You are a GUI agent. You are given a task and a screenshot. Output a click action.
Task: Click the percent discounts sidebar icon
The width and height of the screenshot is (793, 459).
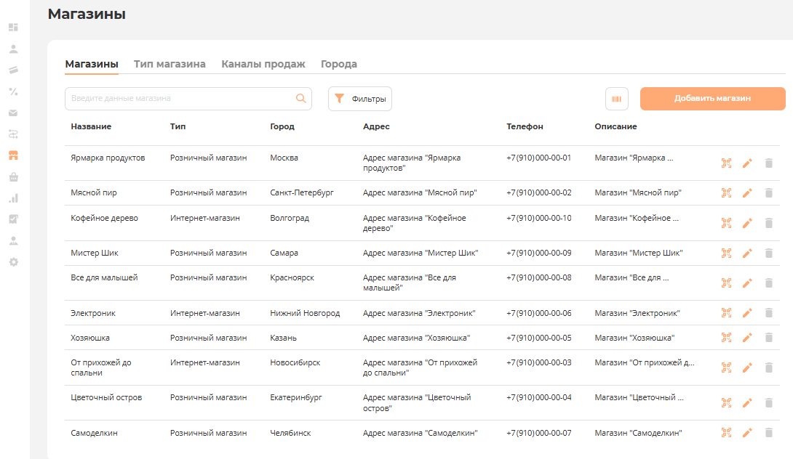13,92
